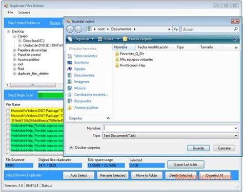
Task: Click the Favorites_Q_Dir folder icon
Action: 117,54
